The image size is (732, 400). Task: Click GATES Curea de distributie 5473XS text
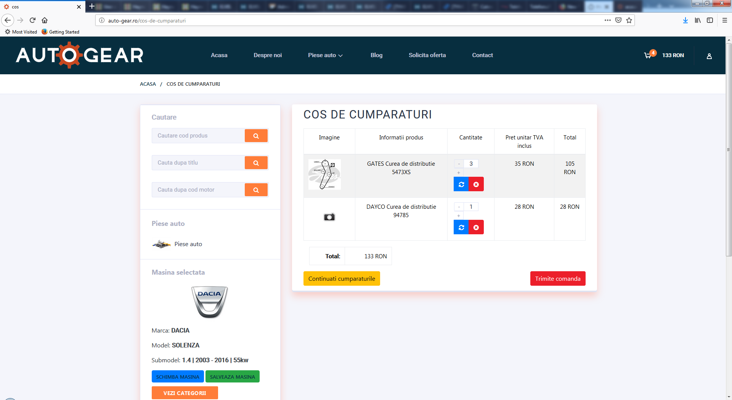point(401,168)
